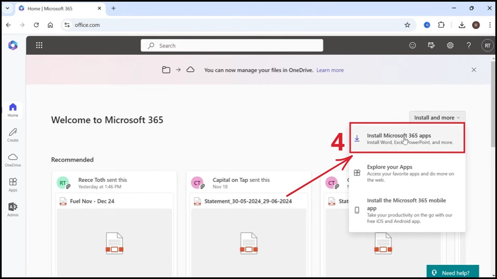
Task: Click the browser forward arrow
Action: (x=22, y=25)
